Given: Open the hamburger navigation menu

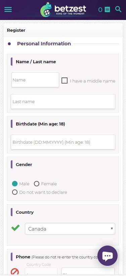Looking at the screenshot, I should click(8, 9).
